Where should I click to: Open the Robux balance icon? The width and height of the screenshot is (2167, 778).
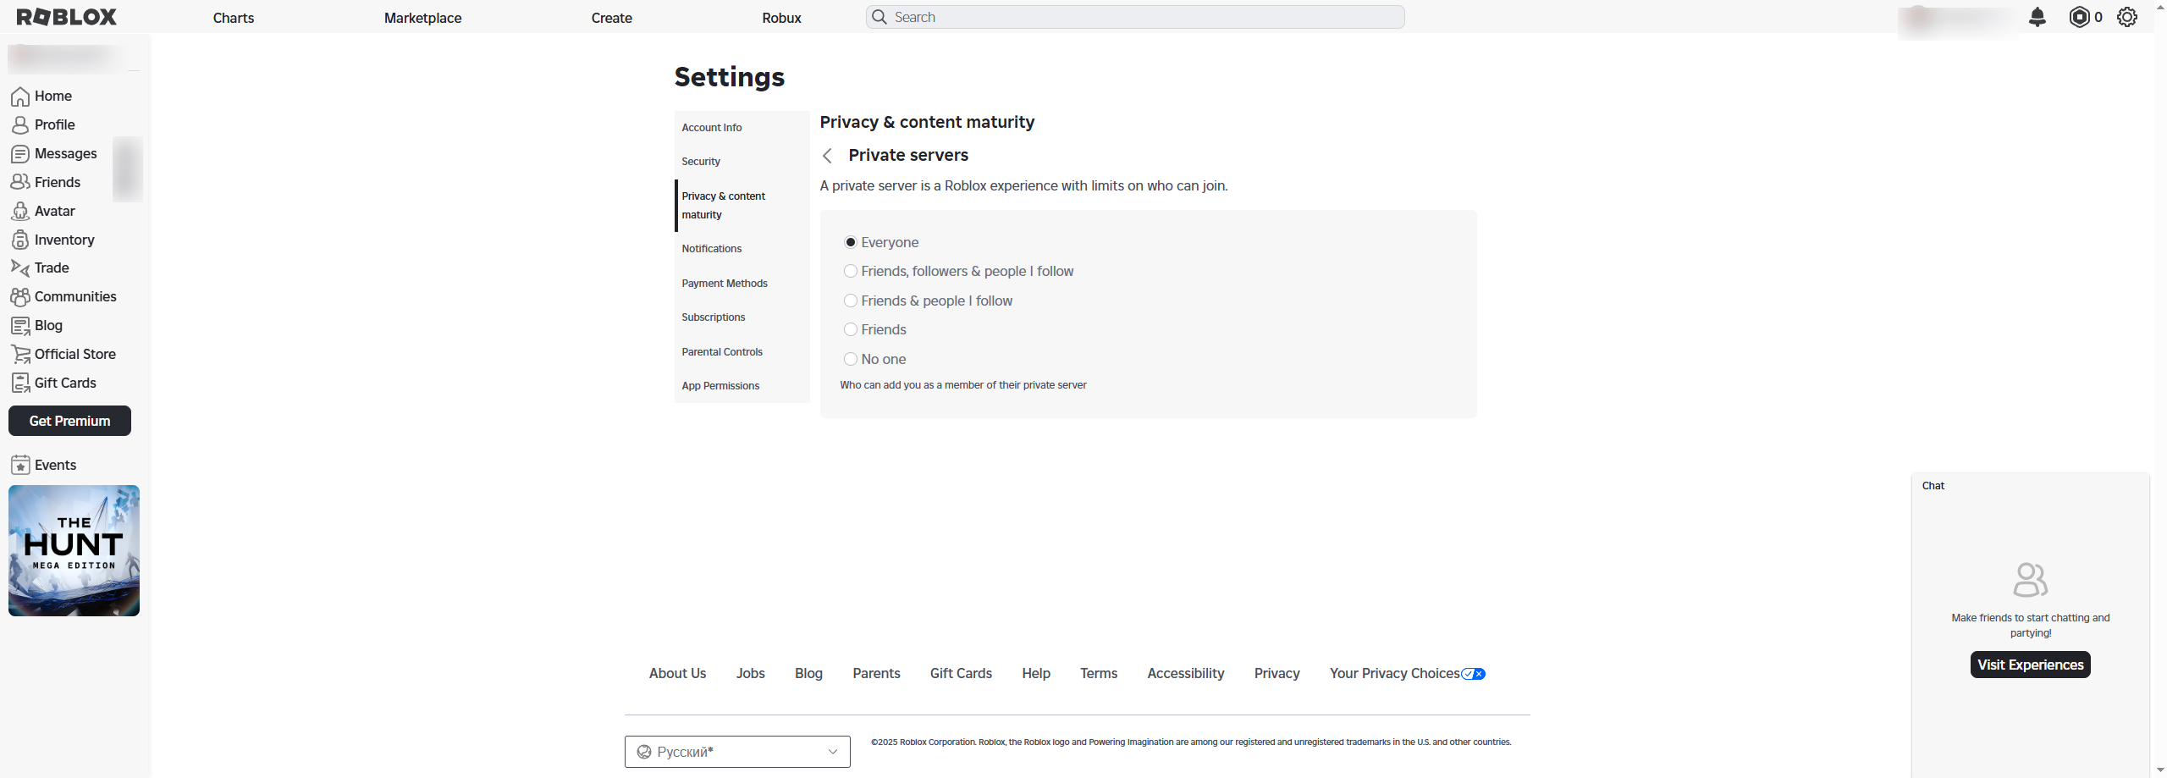coord(2079,17)
